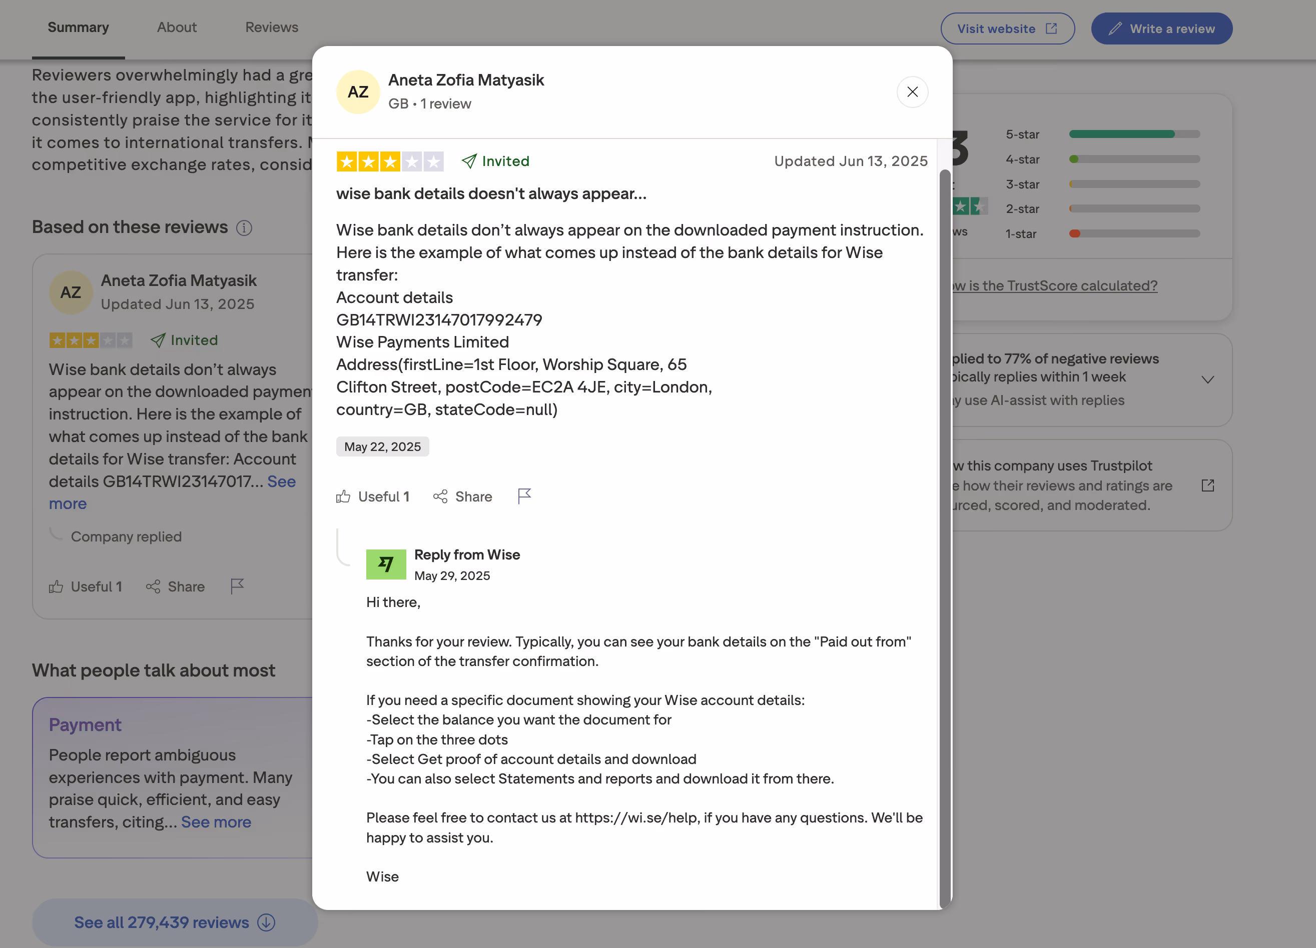Click the down-arrow icon in See all reviews
The image size is (1316, 948).
coord(266,922)
